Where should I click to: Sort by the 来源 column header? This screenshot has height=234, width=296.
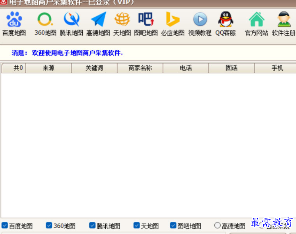point(49,68)
